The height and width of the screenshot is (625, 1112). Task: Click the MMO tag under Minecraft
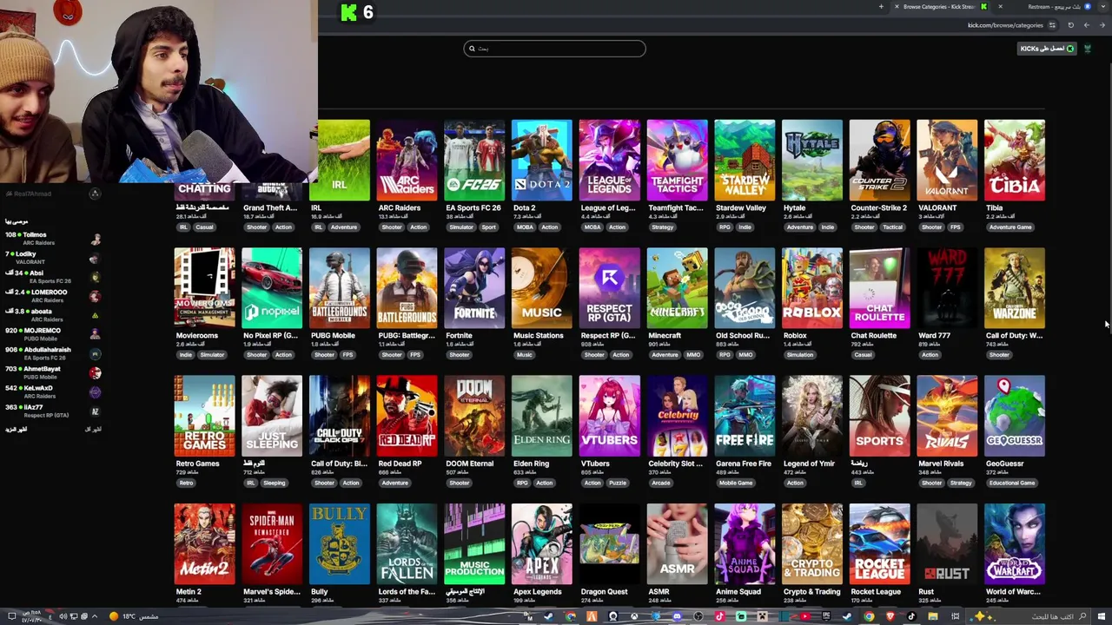[x=693, y=355]
